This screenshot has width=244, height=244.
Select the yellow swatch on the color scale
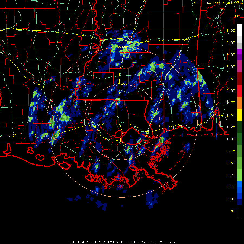[x=239, y=115]
